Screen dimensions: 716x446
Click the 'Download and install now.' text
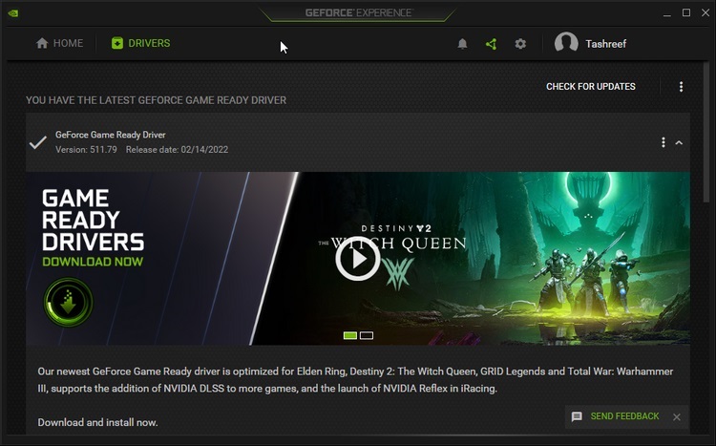click(97, 422)
